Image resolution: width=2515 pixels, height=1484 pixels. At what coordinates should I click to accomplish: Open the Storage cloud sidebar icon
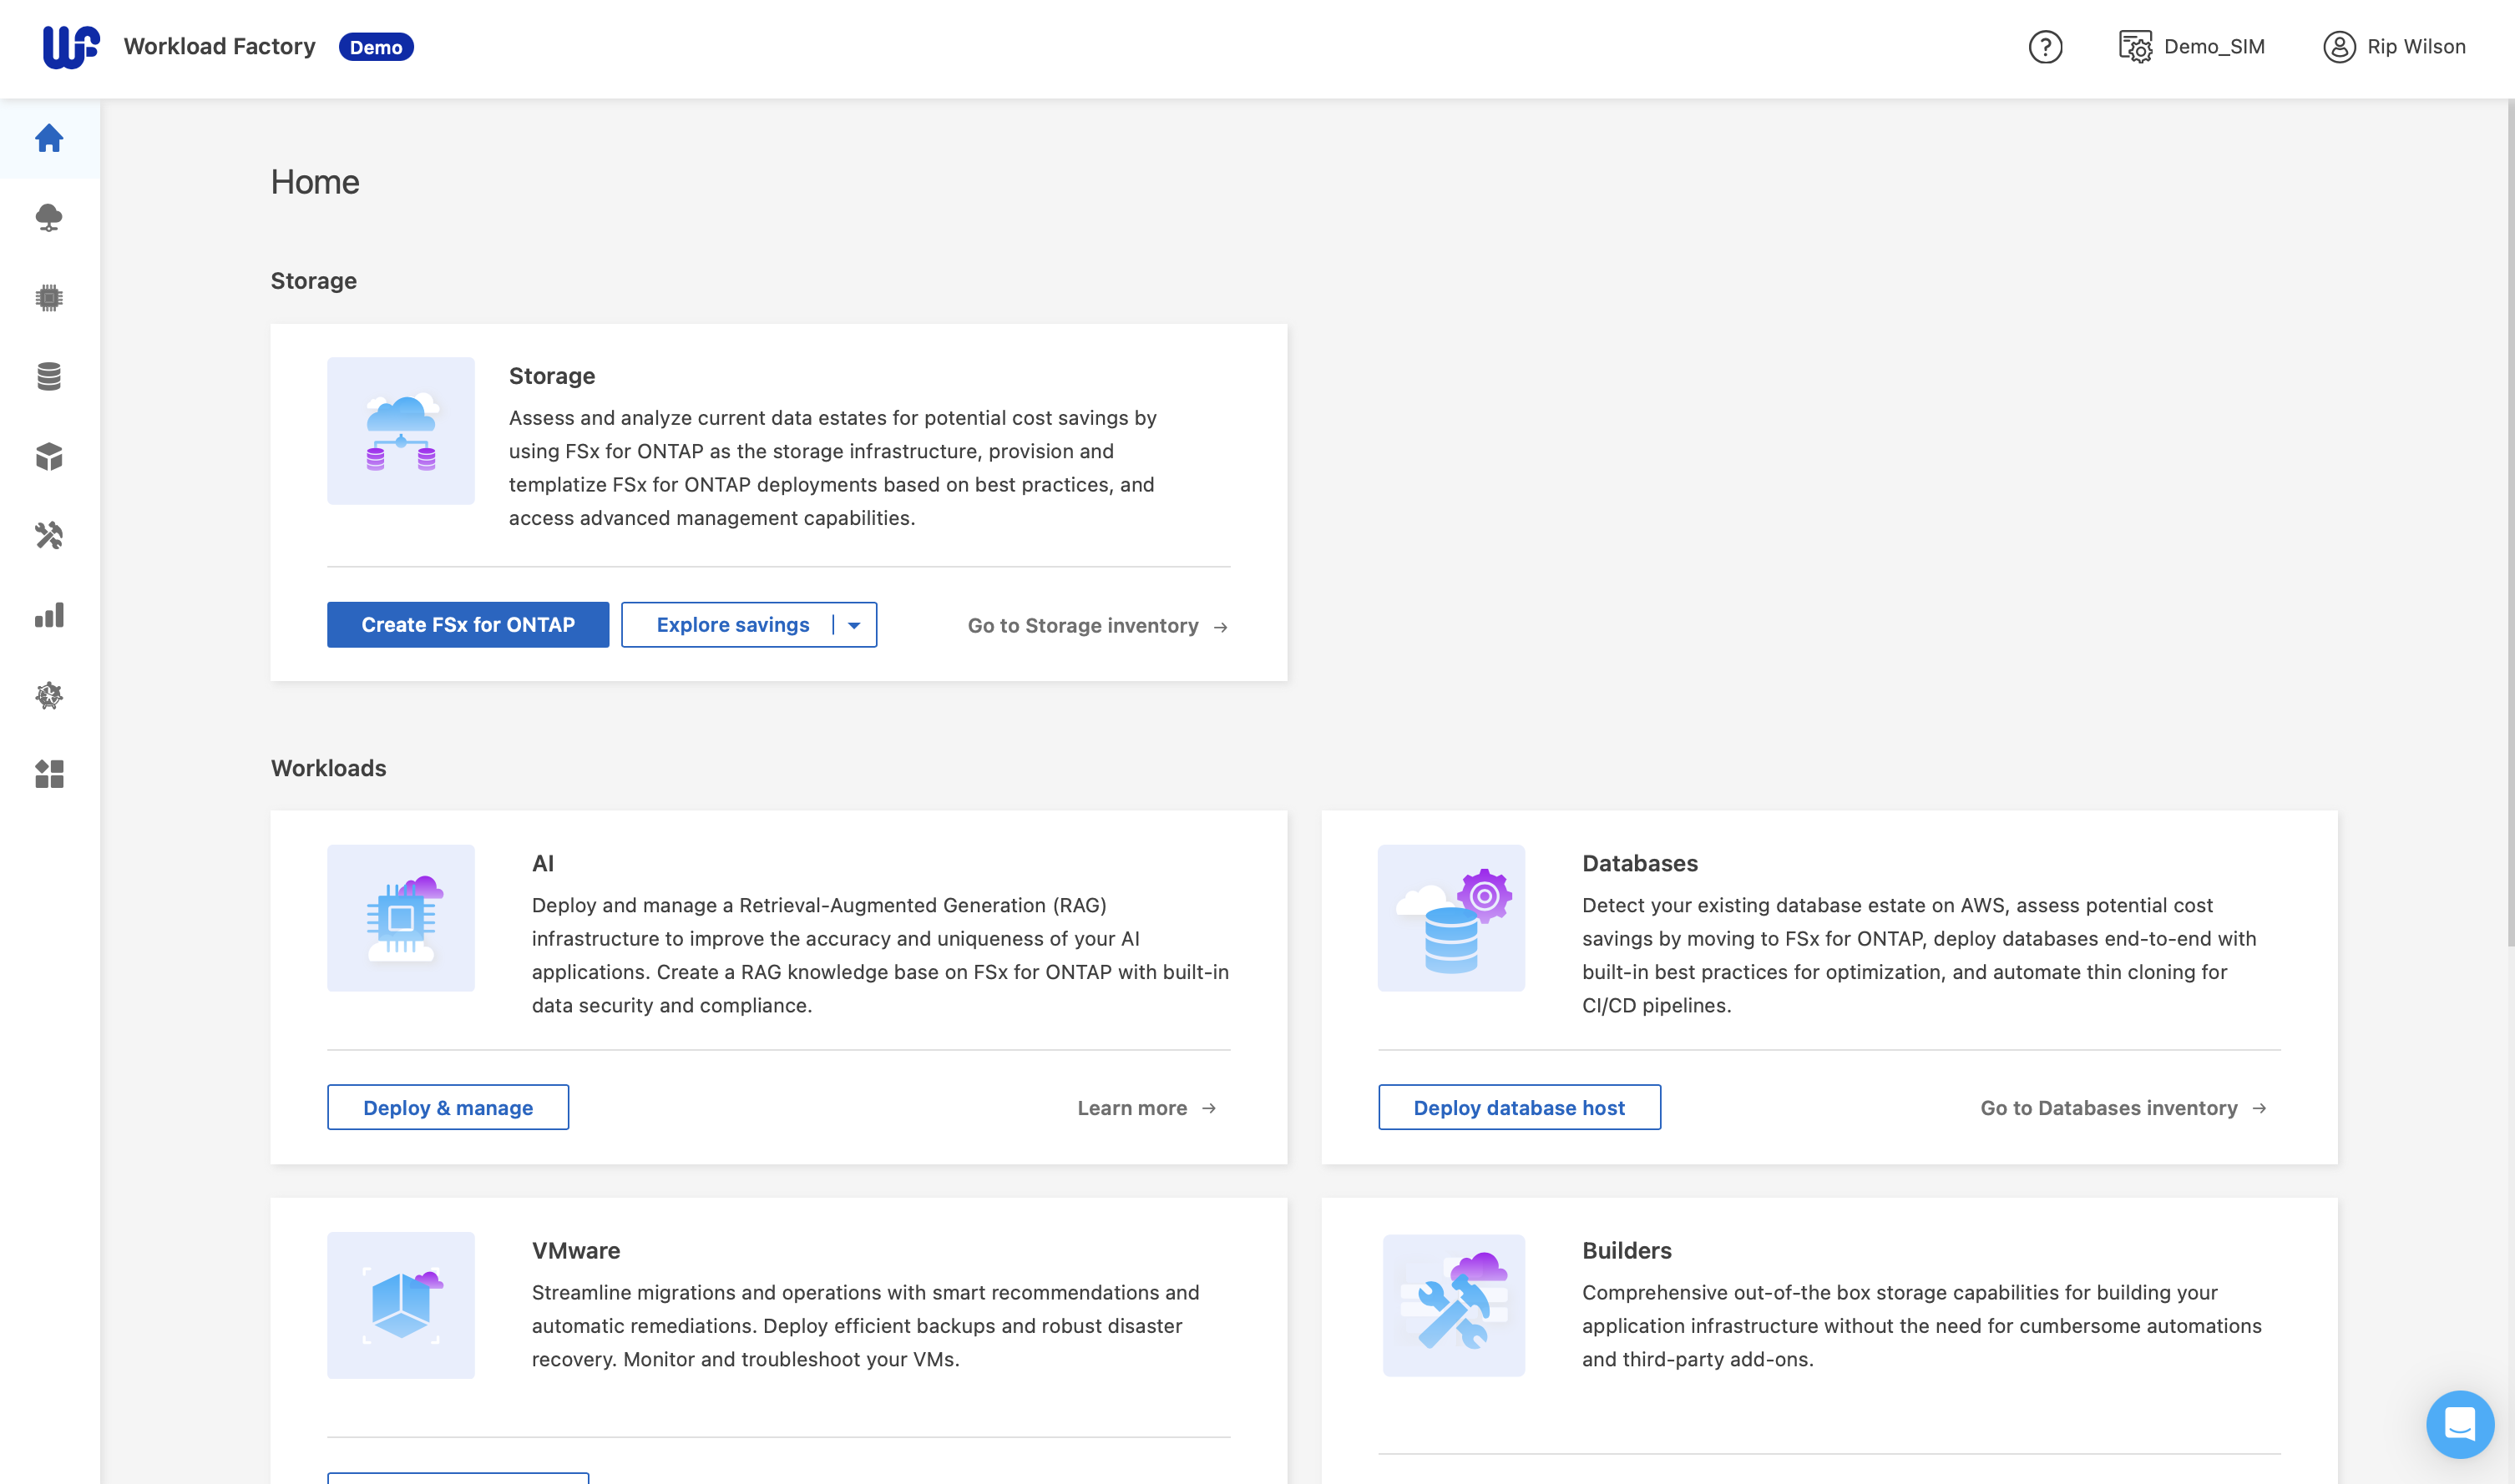pos(49,217)
